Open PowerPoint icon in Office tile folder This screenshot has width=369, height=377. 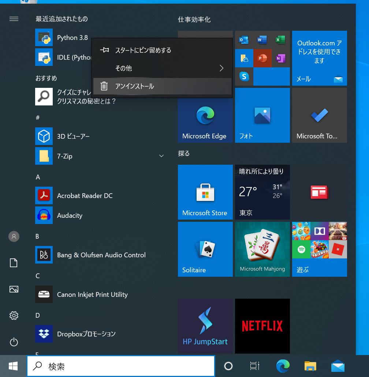262,58
